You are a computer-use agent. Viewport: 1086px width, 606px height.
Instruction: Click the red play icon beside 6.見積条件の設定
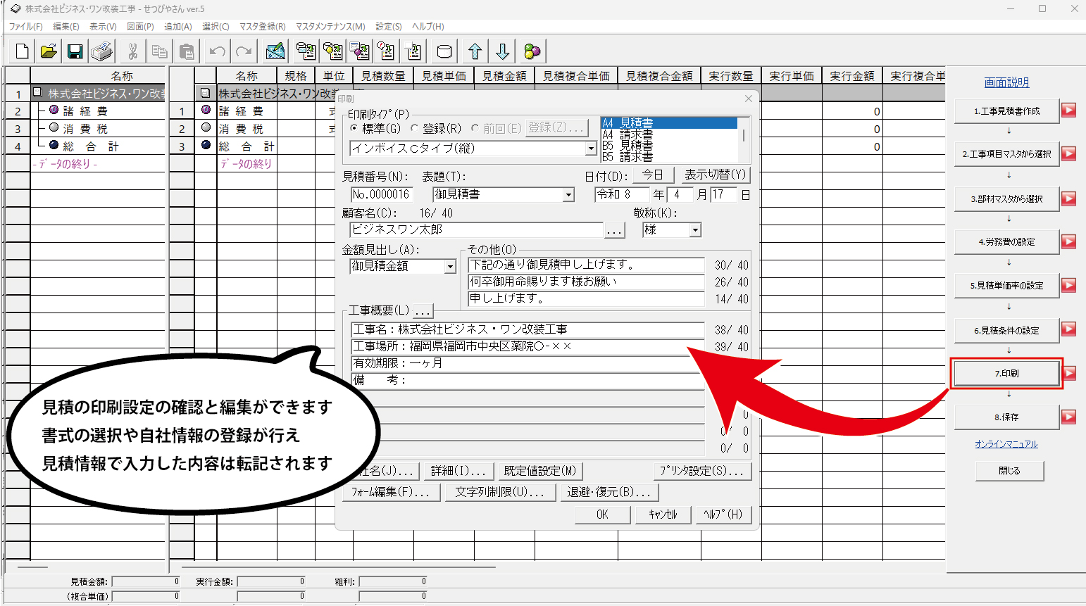[x=1069, y=329]
